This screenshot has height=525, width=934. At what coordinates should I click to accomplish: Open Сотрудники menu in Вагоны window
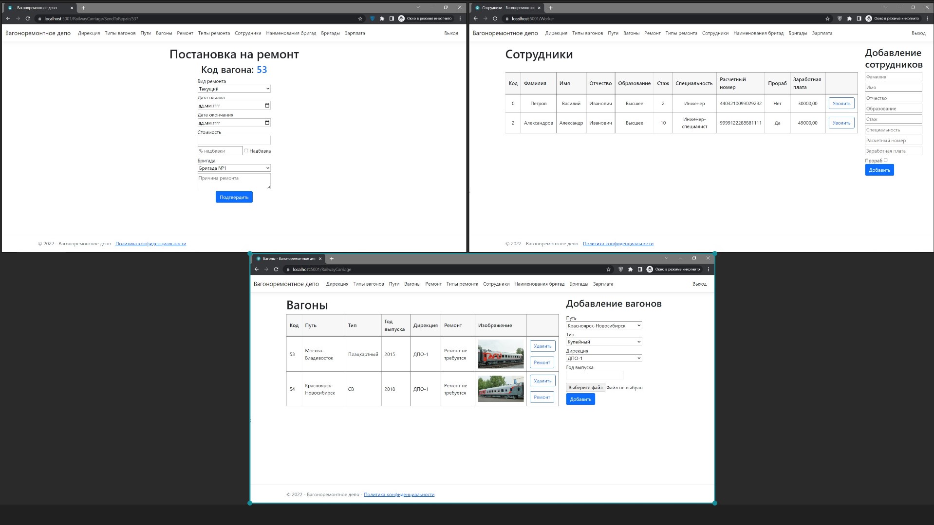tap(496, 284)
